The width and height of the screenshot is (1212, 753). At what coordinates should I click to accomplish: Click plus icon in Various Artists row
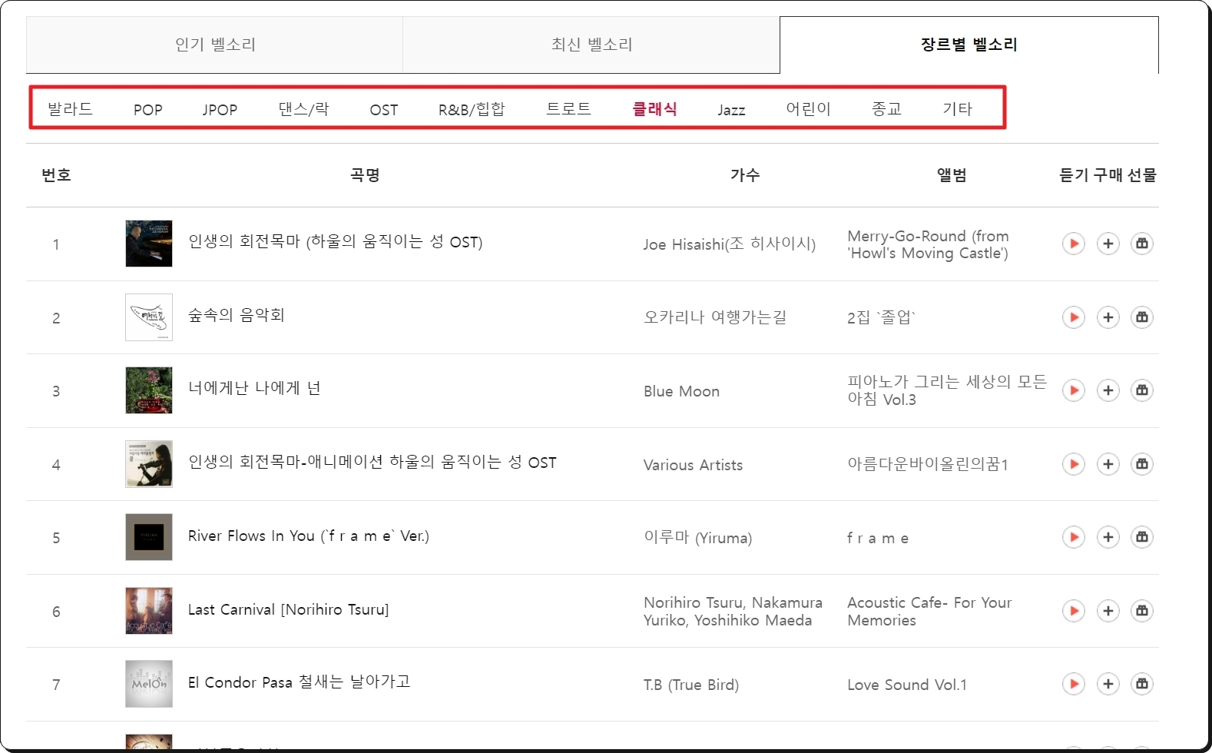(x=1108, y=464)
